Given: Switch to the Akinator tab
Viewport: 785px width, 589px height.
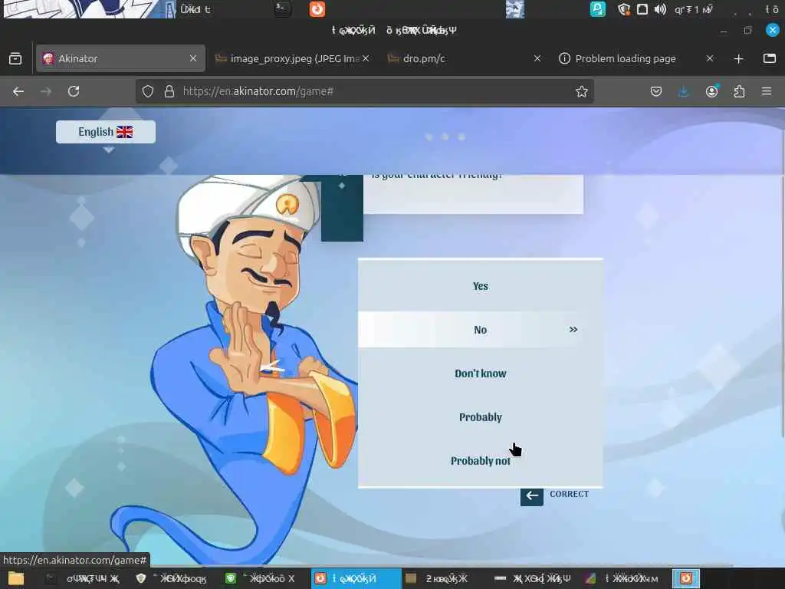Looking at the screenshot, I should click(x=120, y=58).
